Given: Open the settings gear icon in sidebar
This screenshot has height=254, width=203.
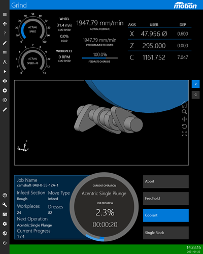Looking at the screenshot, I should 5,224.
